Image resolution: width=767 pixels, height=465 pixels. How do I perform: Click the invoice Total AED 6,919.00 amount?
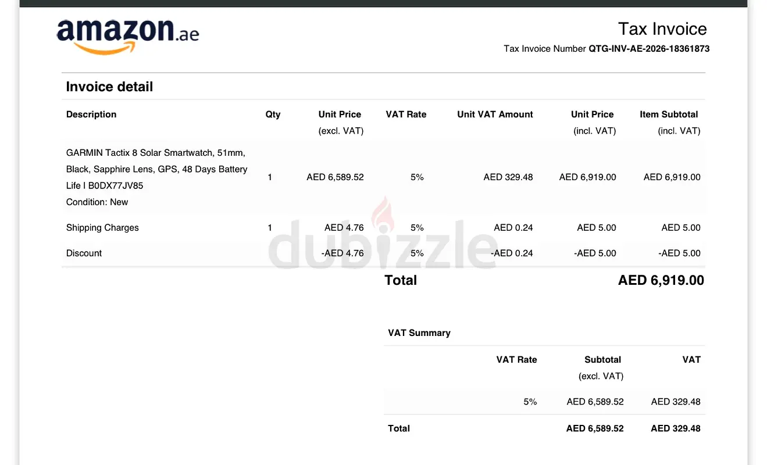661,280
